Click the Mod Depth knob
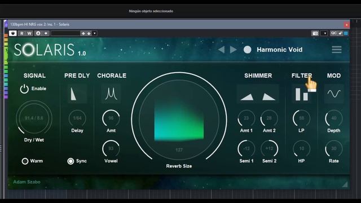The width and height of the screenshot is (361, 203). (333, 118)
